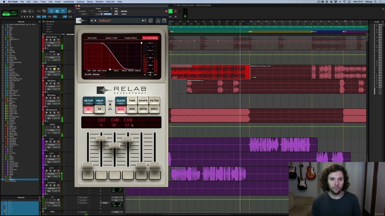Viewport: 385px width, 216px height.
Task: Click the go to end transport button
Action: [x=175, y=17]
